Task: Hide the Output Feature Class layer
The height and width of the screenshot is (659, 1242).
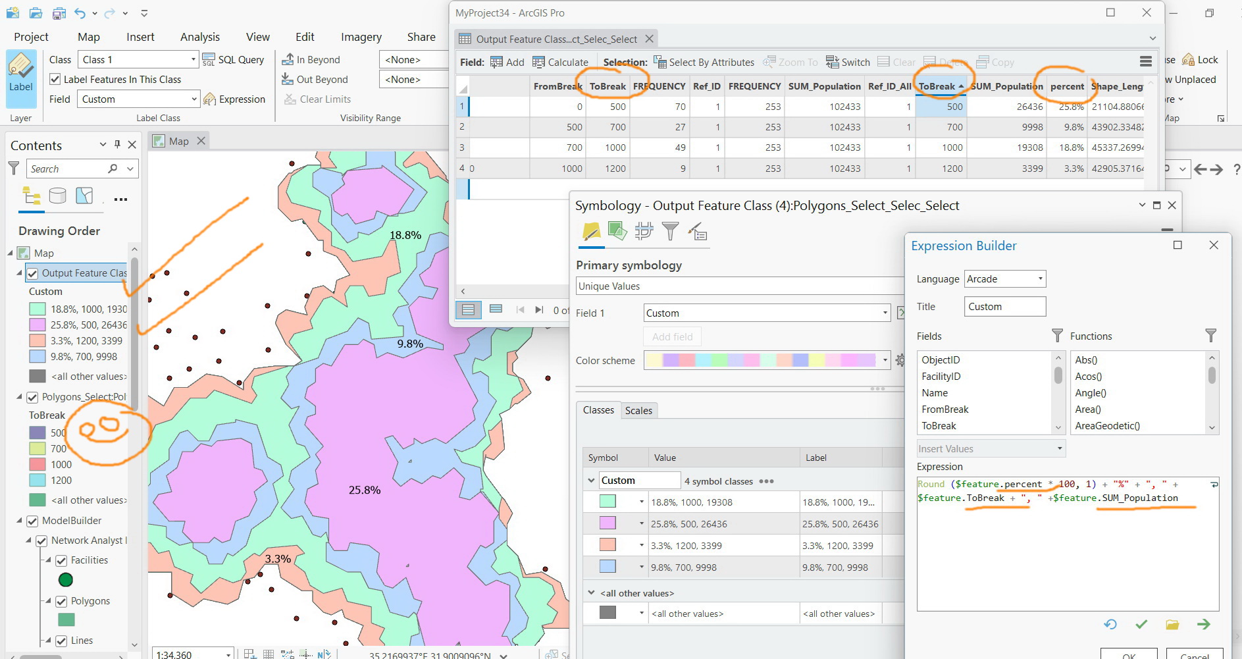Action: [x=33, y=273]
